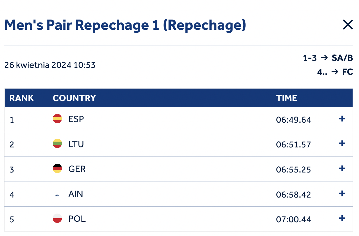Expand ESP row with plus icon
Image resolution: width=359 pixels, height=236 pixels.
coord(342,119)
